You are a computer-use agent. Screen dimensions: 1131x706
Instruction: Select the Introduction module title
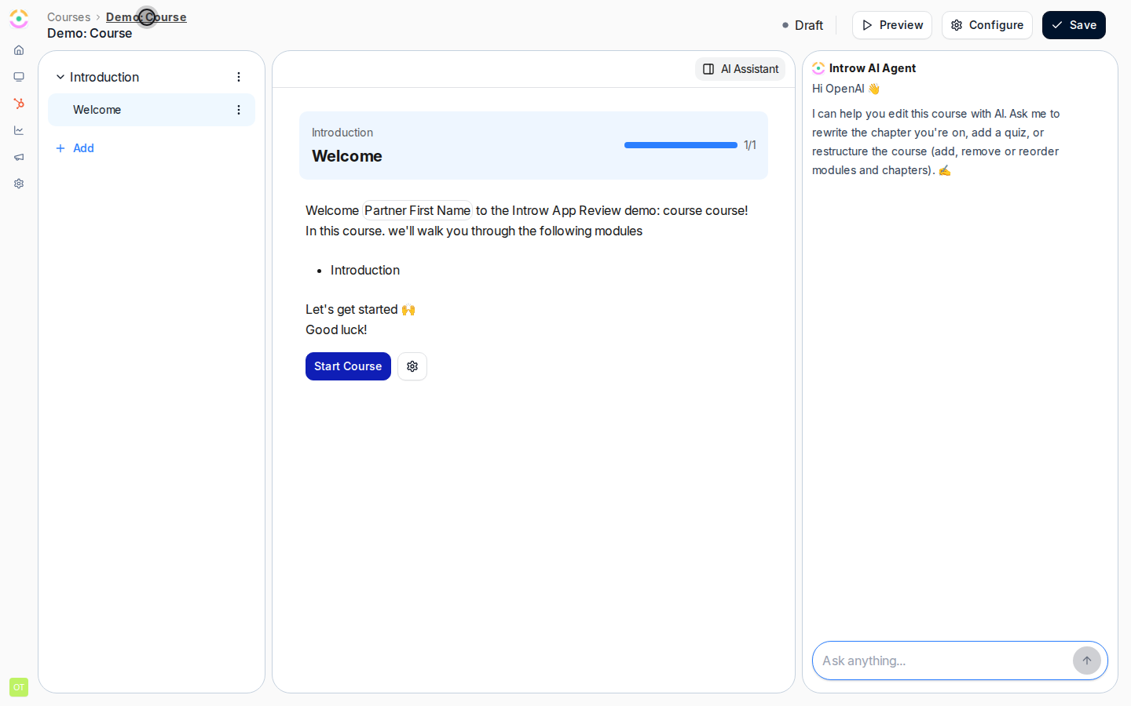pyautogui.click(x=104, y=77)
